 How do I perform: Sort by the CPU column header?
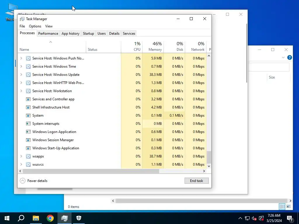point(132,47)
